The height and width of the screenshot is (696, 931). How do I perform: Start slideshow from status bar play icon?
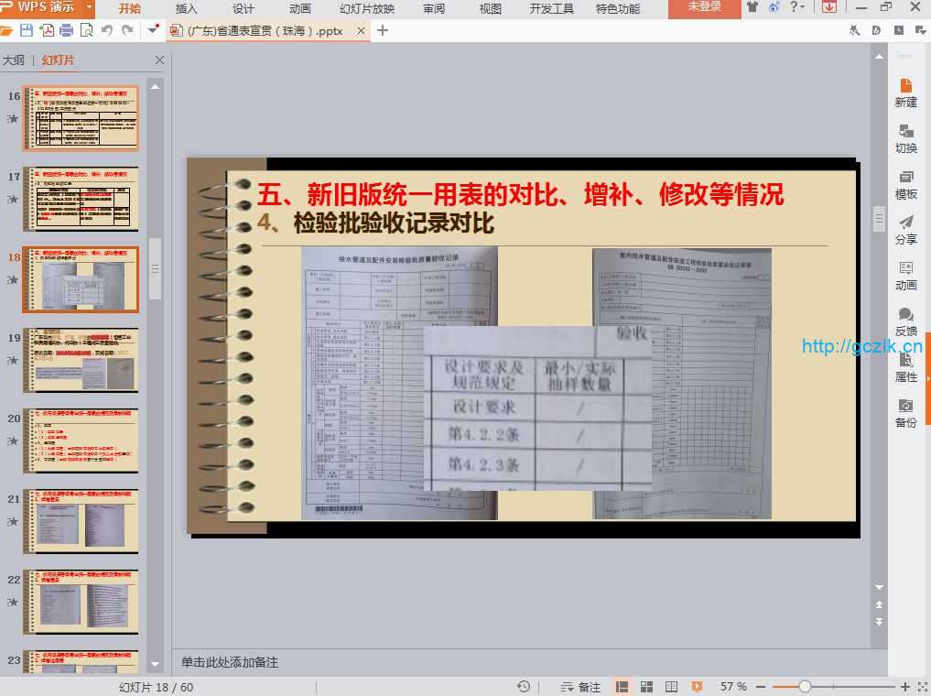pos(697,687)
